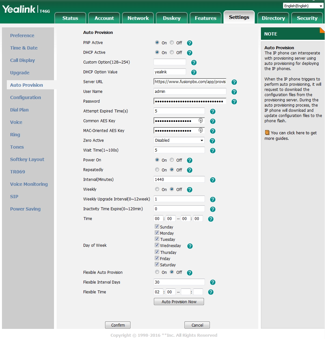Set PNP Active to Off

(x=172, y=43)
